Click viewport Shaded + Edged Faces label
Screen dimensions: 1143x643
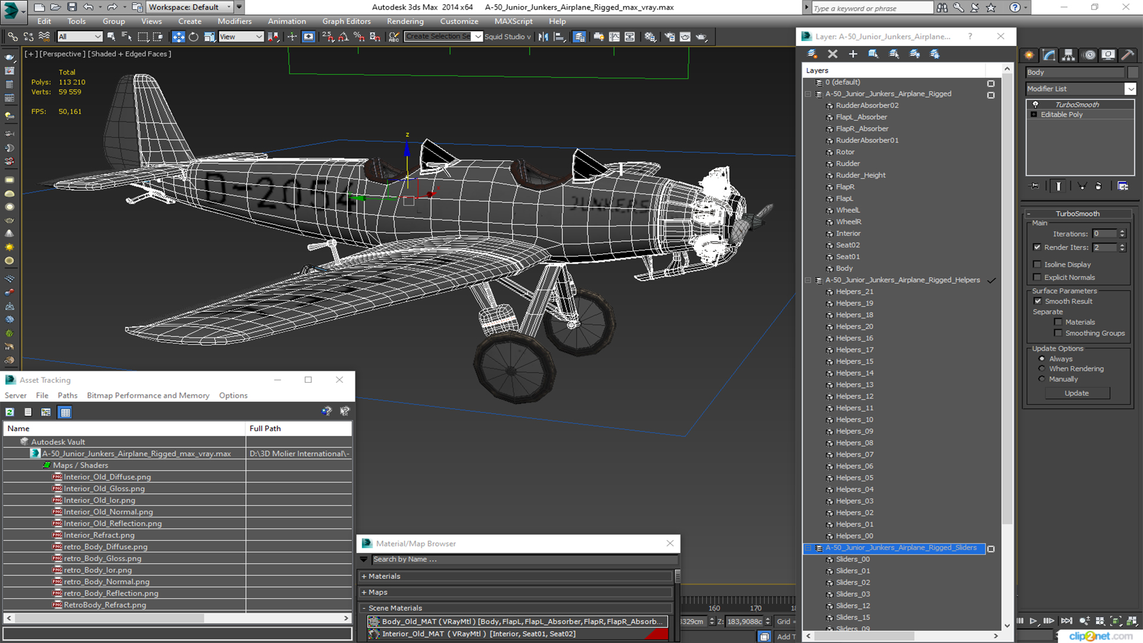130,54
